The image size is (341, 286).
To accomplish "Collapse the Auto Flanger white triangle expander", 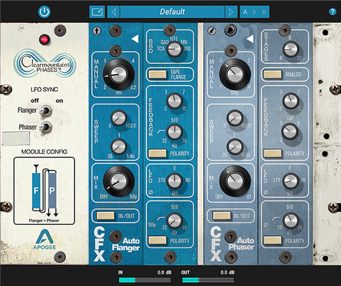I will tap(135, 39).
